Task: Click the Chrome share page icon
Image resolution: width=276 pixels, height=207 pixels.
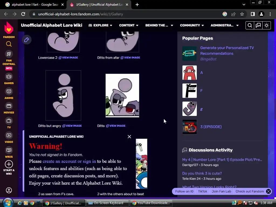Action: coord(233,14)
